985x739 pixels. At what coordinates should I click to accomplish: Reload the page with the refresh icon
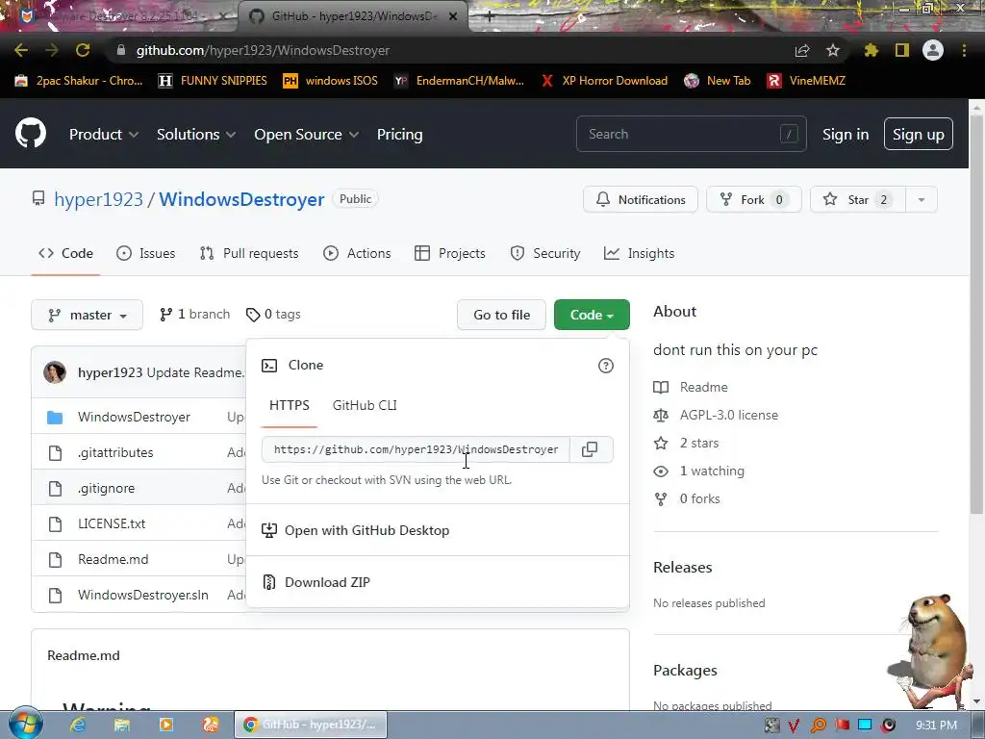tap(83, 50)
